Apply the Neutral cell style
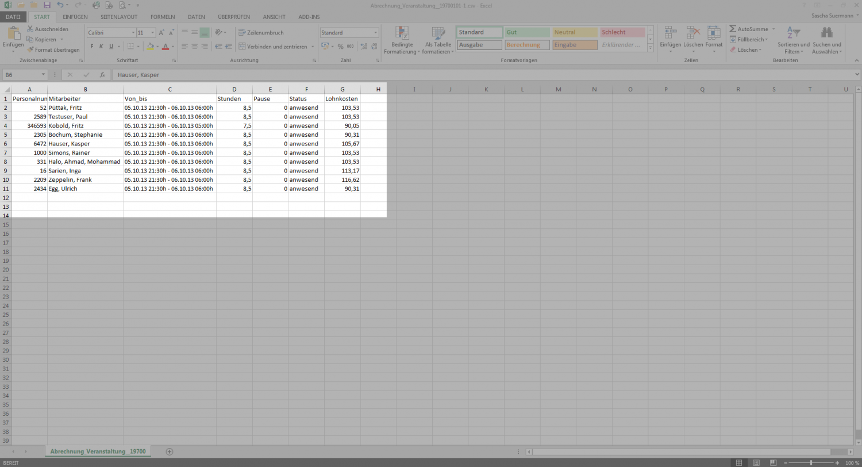Viewport: 862px width, 467px height. click(x=575, y=32)
